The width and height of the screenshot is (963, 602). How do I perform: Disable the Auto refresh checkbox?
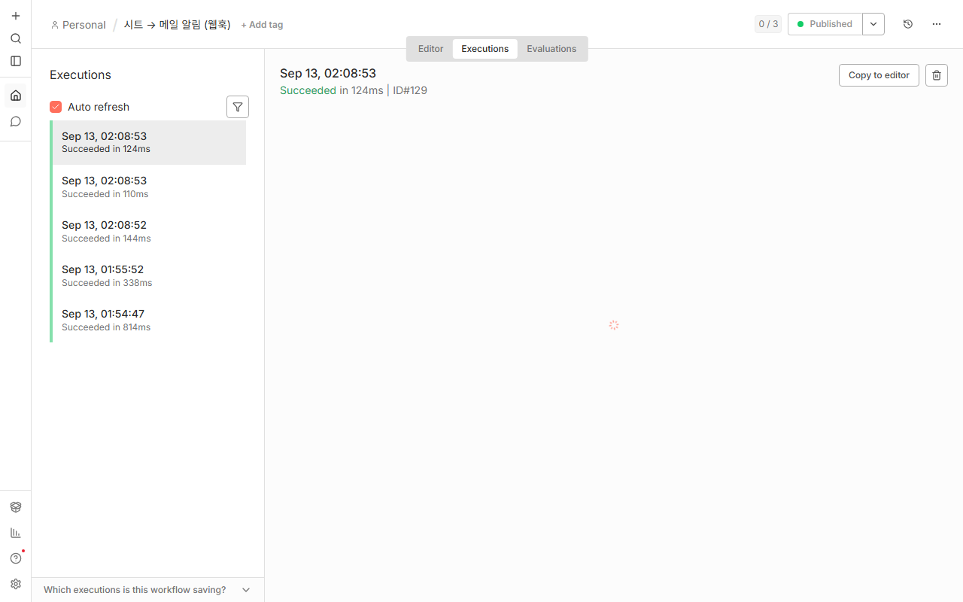(56, 107)
